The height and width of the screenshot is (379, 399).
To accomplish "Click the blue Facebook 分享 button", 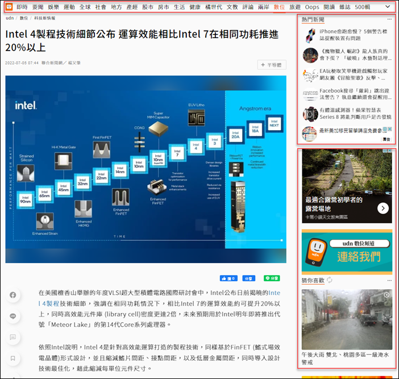I will pyautogui.click(x=248, y=278).
